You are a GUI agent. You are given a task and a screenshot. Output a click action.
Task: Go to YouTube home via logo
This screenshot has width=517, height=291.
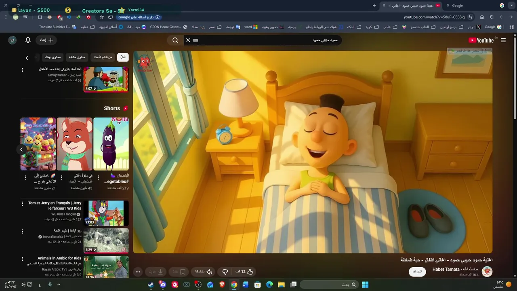481,40
